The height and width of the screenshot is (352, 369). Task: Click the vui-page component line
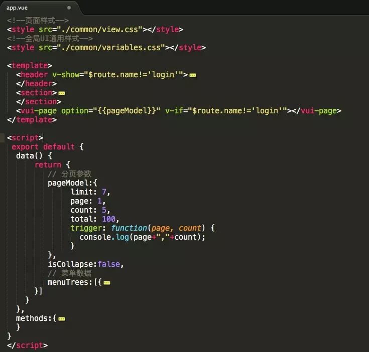pyautogui.click(x=179, y=111)
